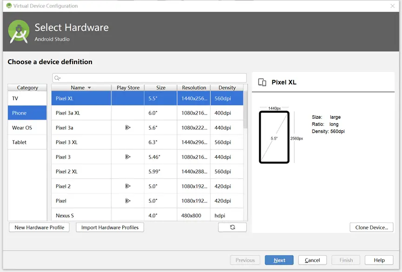Close the Virtual Device Configuration dialog
This screenshot has height=272, width=402.
392,6
